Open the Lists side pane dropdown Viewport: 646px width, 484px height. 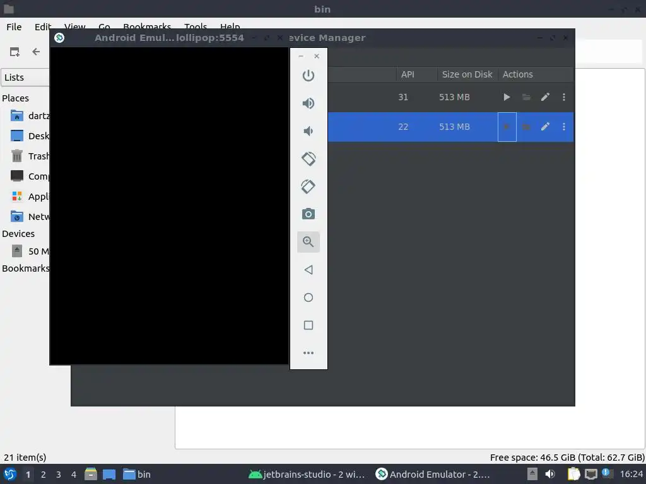[25, 78]
